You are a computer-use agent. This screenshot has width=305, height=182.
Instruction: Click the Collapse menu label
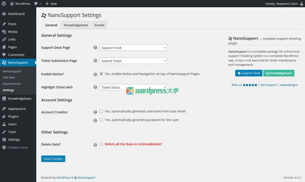[x=18, y=147]
